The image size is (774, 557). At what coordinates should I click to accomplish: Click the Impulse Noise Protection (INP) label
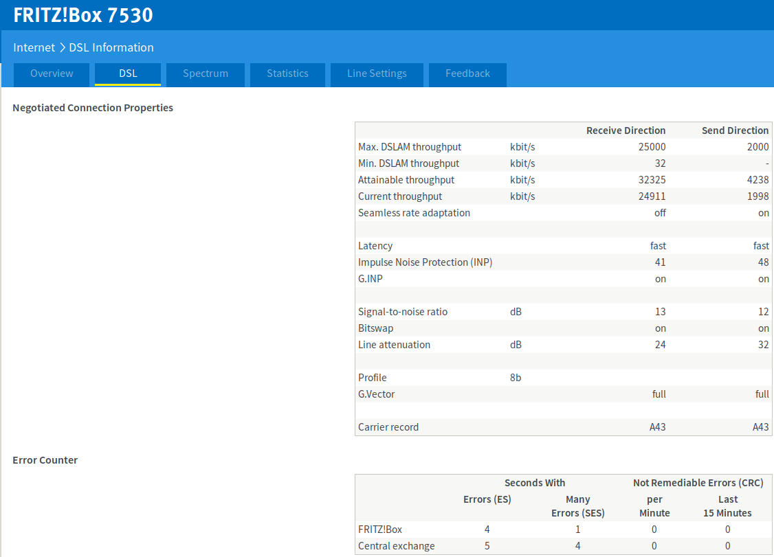425,262
